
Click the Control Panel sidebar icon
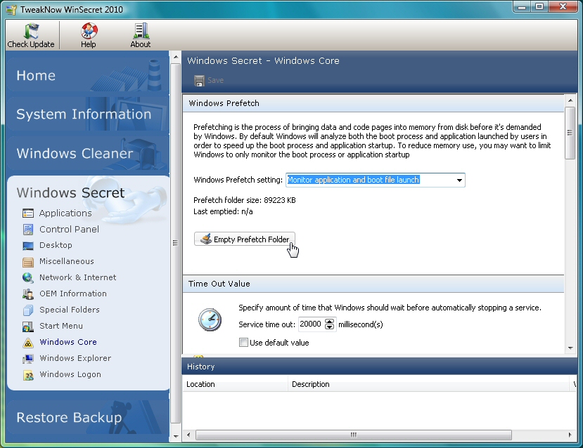click(28, 230)
